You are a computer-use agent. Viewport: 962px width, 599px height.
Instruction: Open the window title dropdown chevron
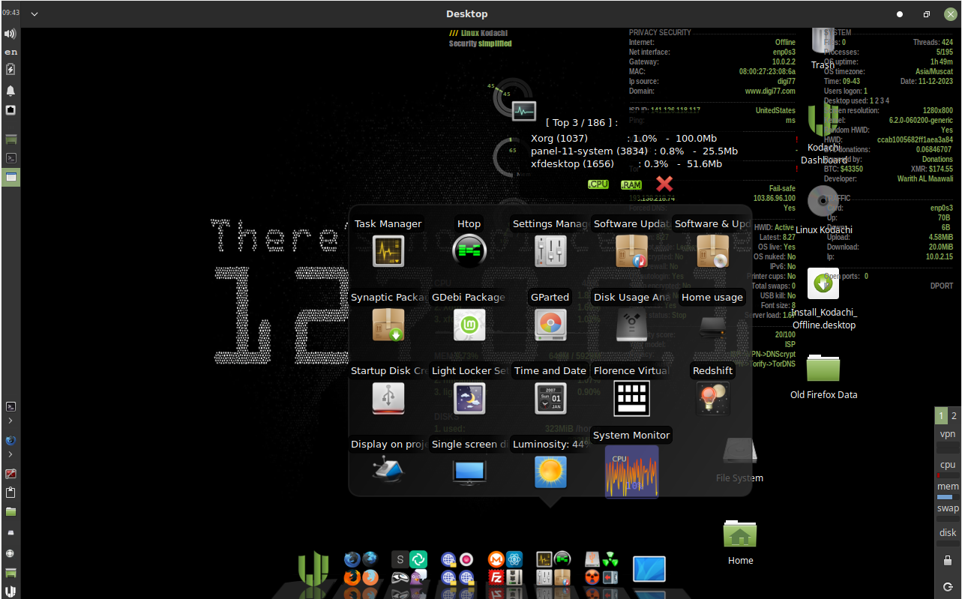[34, 14]
